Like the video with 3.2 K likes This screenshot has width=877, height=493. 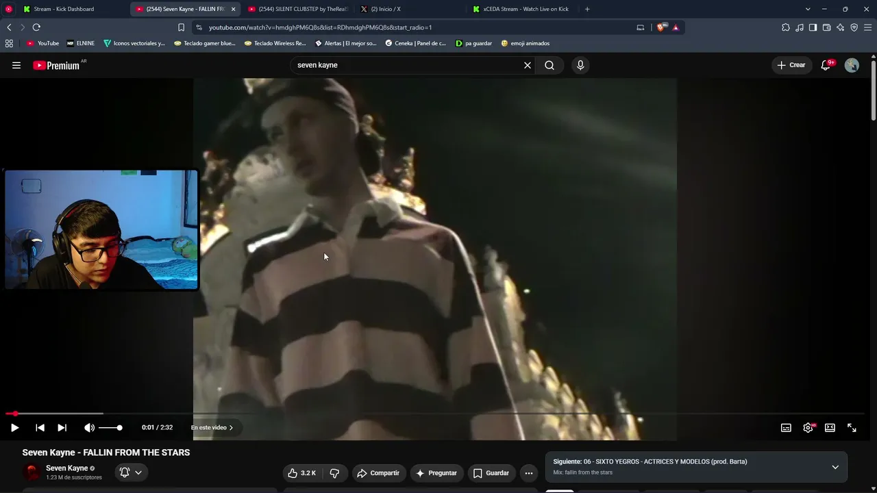(302, 473)
